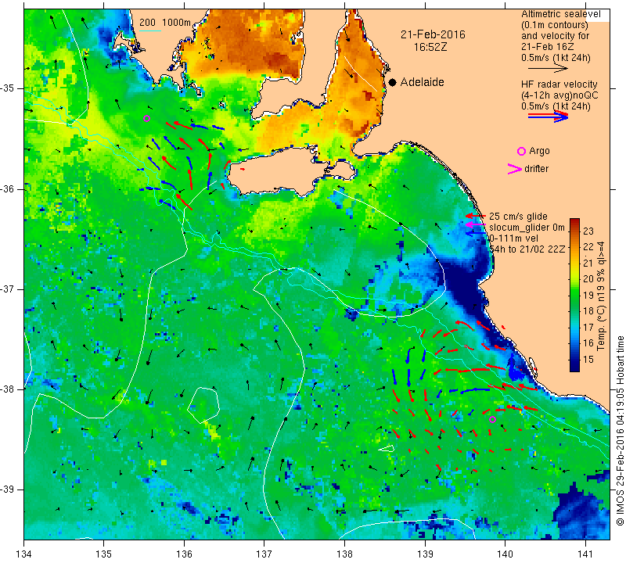
Task: Click the dark blue cold patch in bottom-right corner
Action: coord(580,515)
